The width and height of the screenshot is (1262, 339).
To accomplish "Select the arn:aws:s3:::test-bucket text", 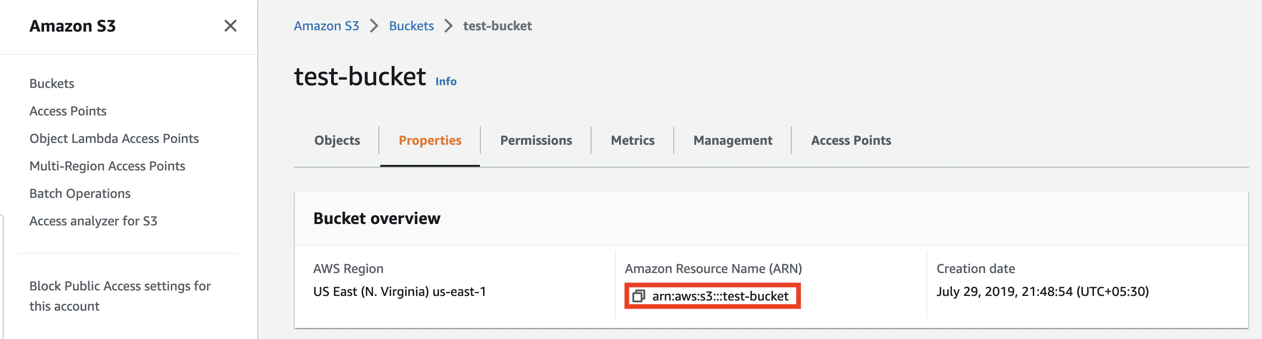I will 720,296.
